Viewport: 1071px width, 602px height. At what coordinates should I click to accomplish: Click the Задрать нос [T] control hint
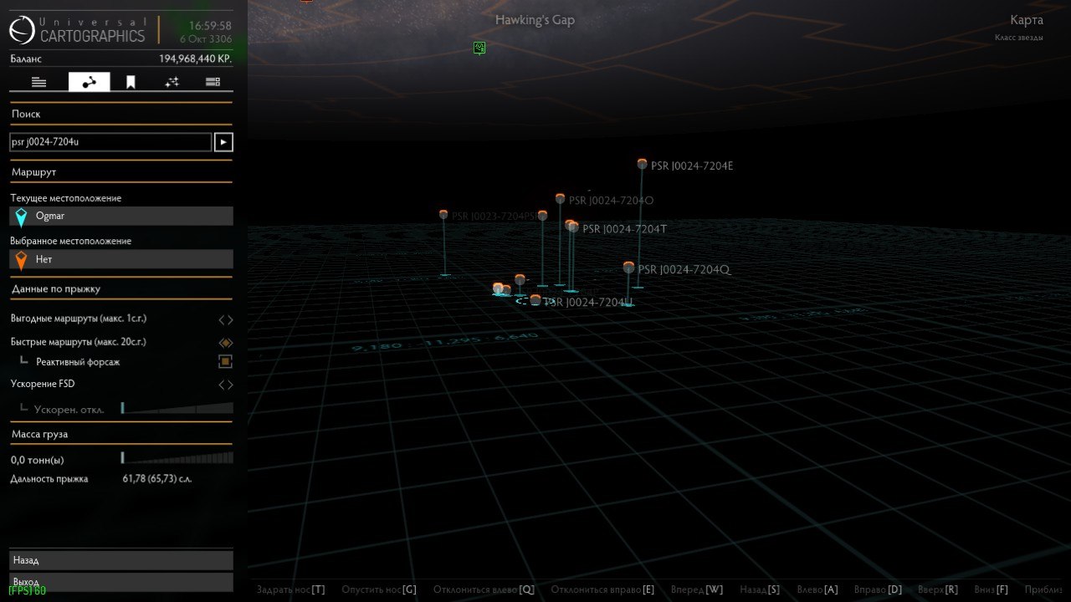(291, 590)
